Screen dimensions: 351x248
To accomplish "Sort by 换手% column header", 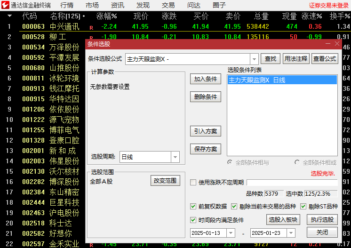I will tap(340, 16).
